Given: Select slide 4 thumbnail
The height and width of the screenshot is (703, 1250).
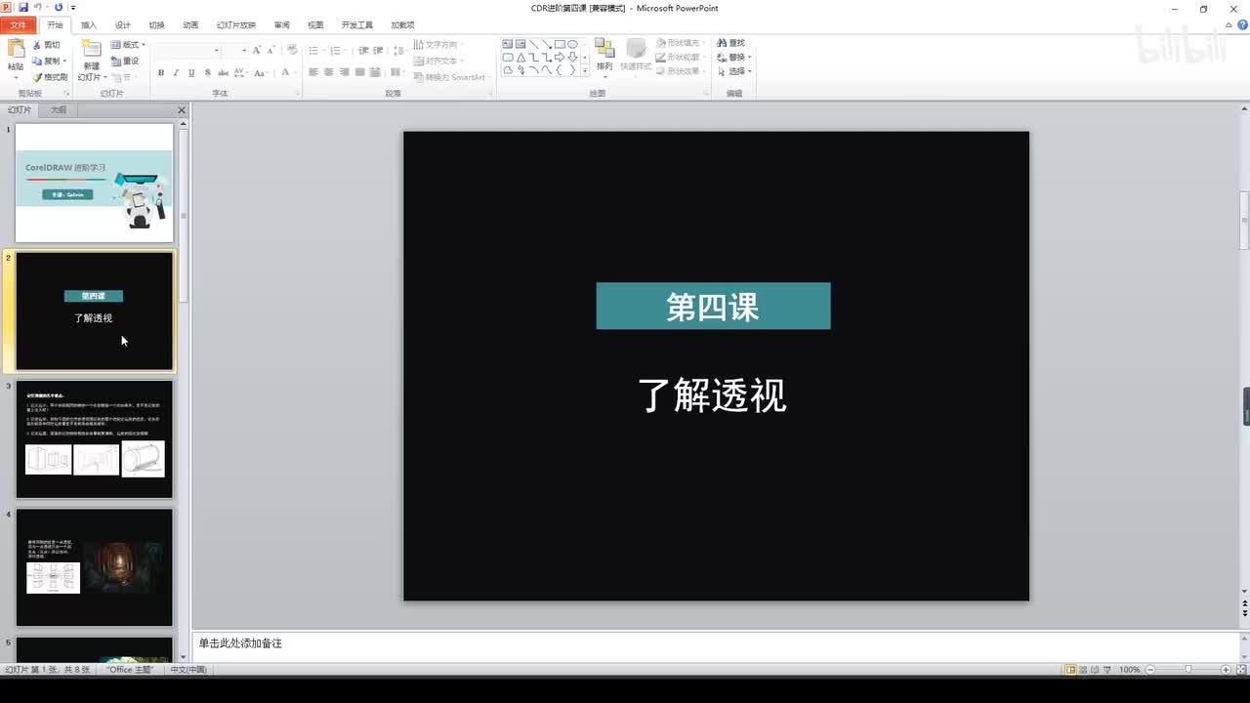Looking at the screenshot, I should coord(94,567).
